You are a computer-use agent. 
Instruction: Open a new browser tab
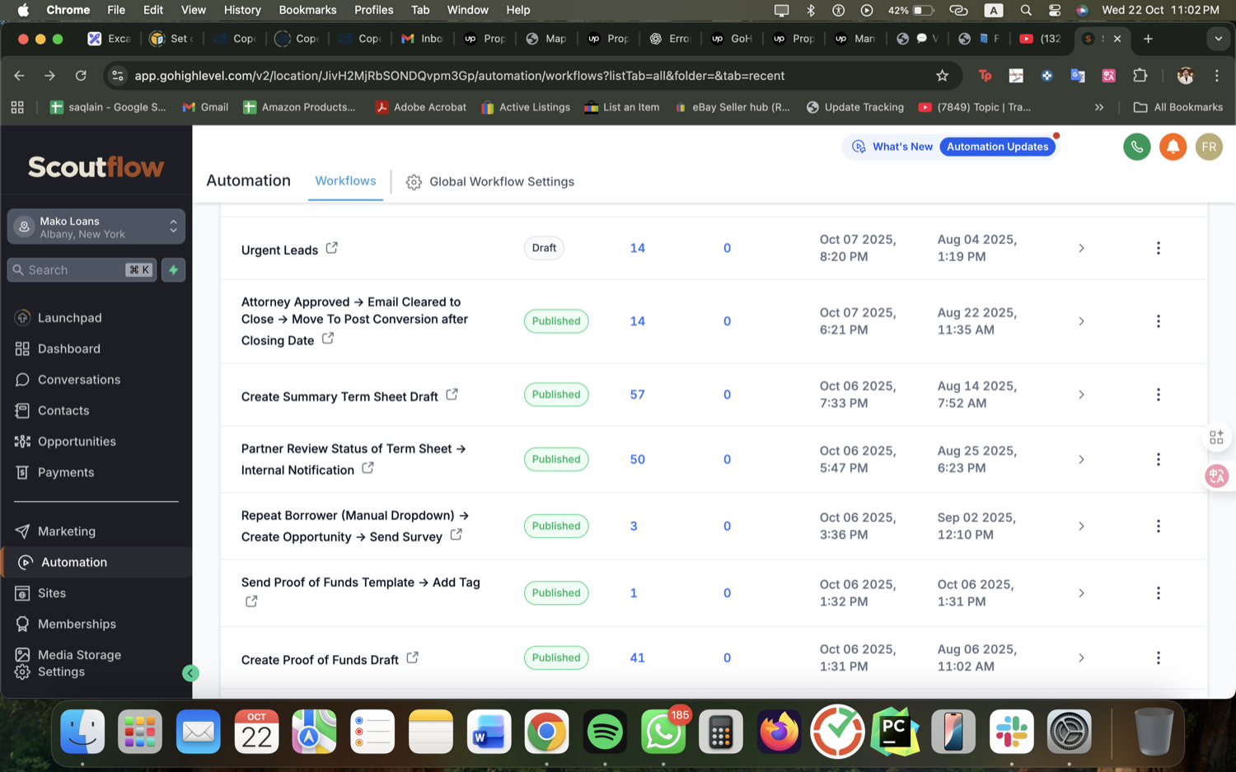tap(1148, 39)
